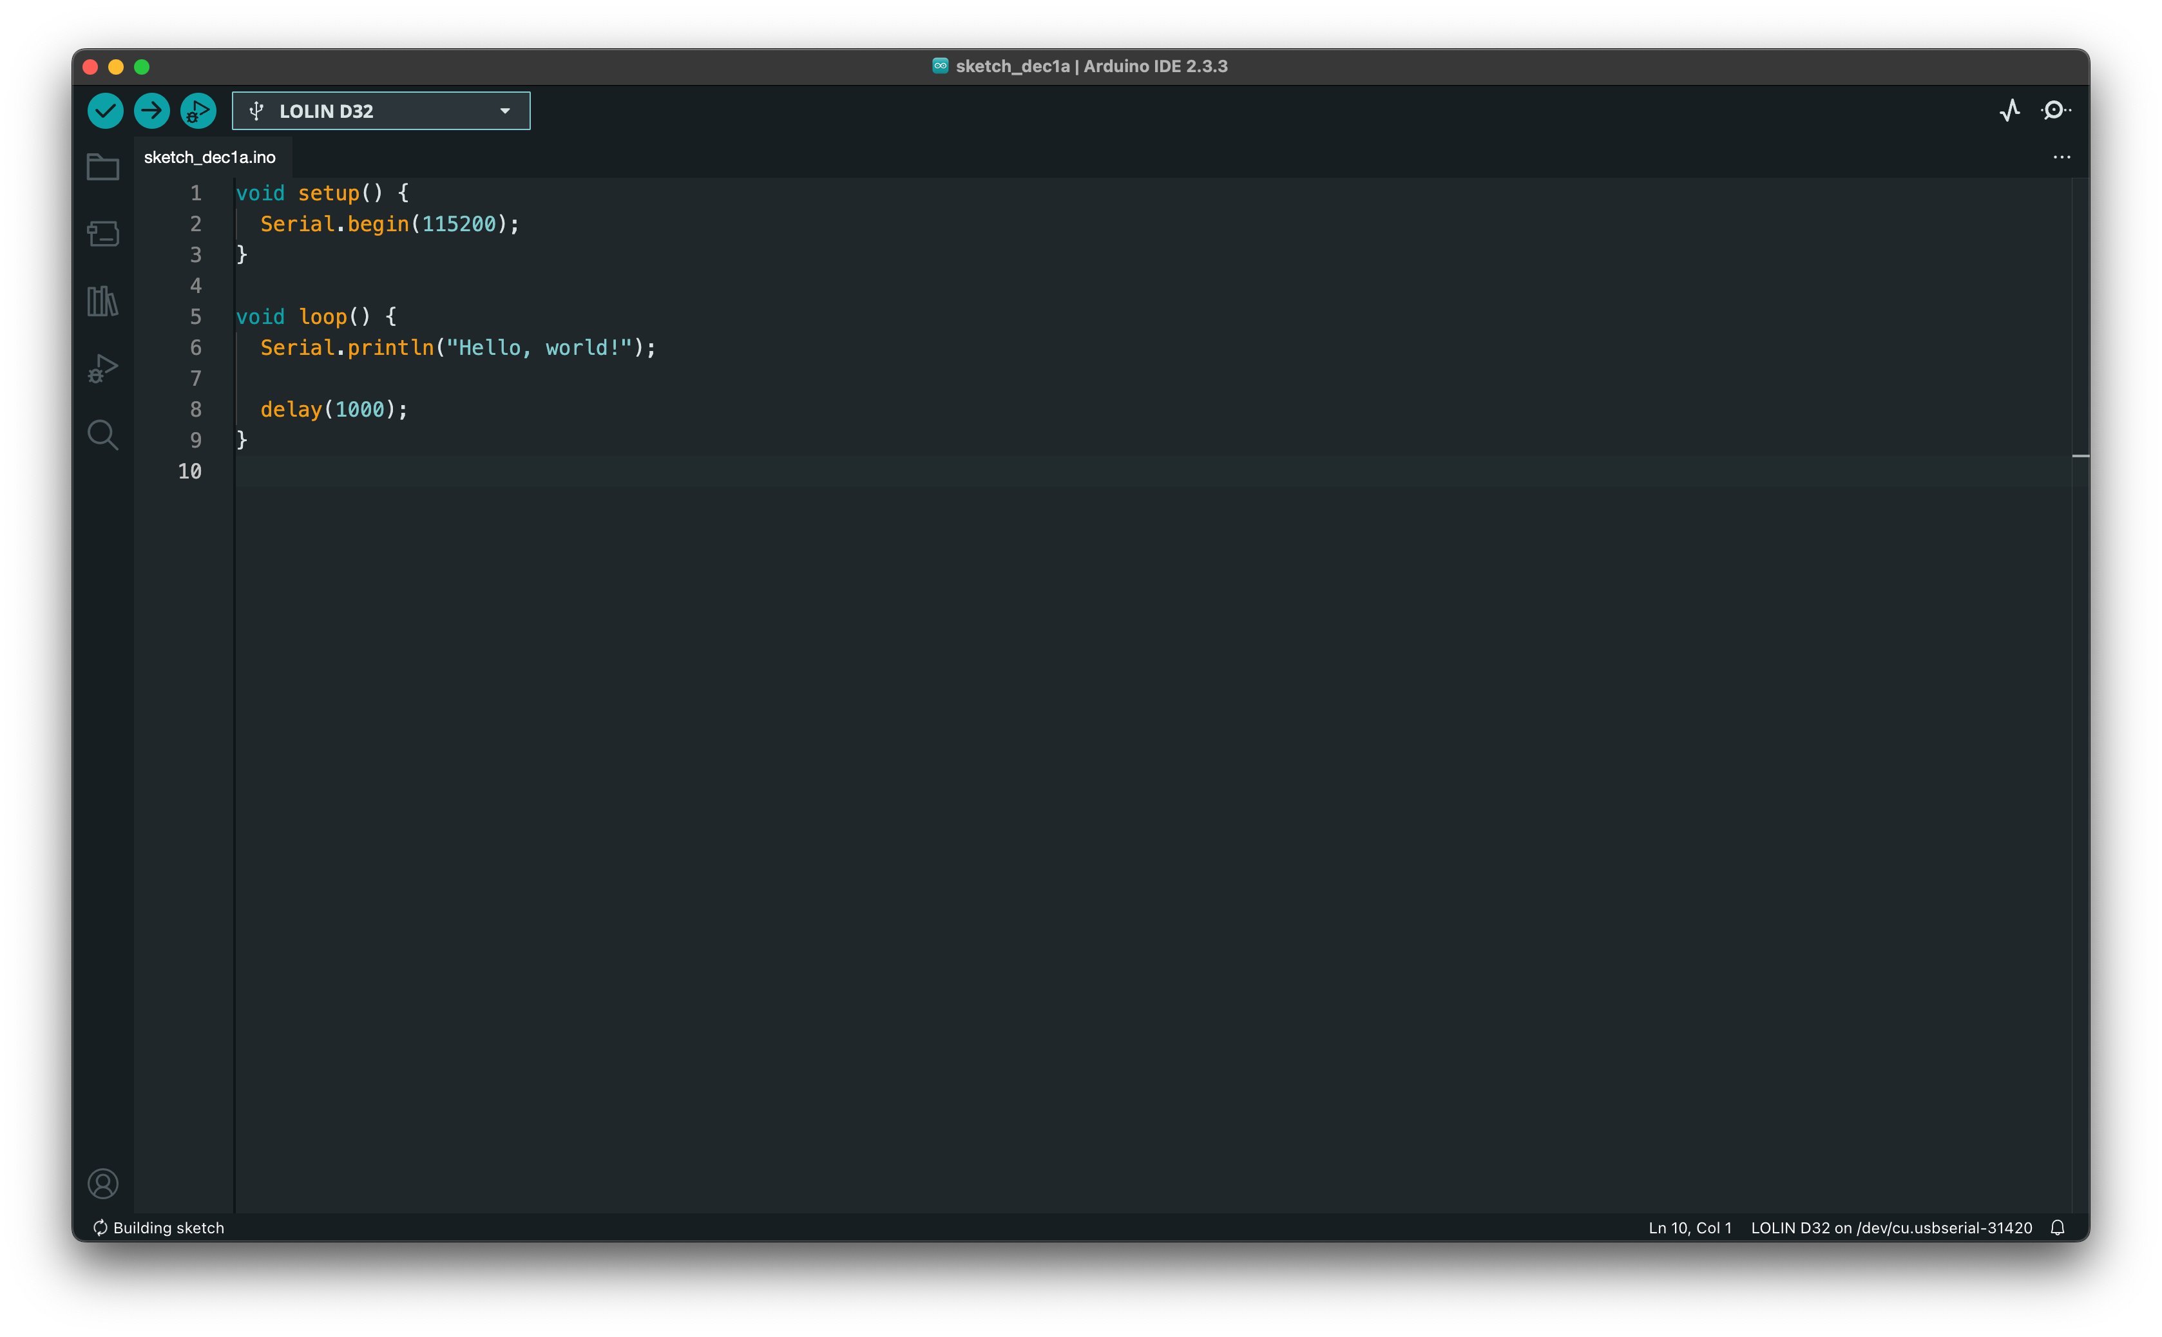Open the Sketchbook folder panel

102,167
